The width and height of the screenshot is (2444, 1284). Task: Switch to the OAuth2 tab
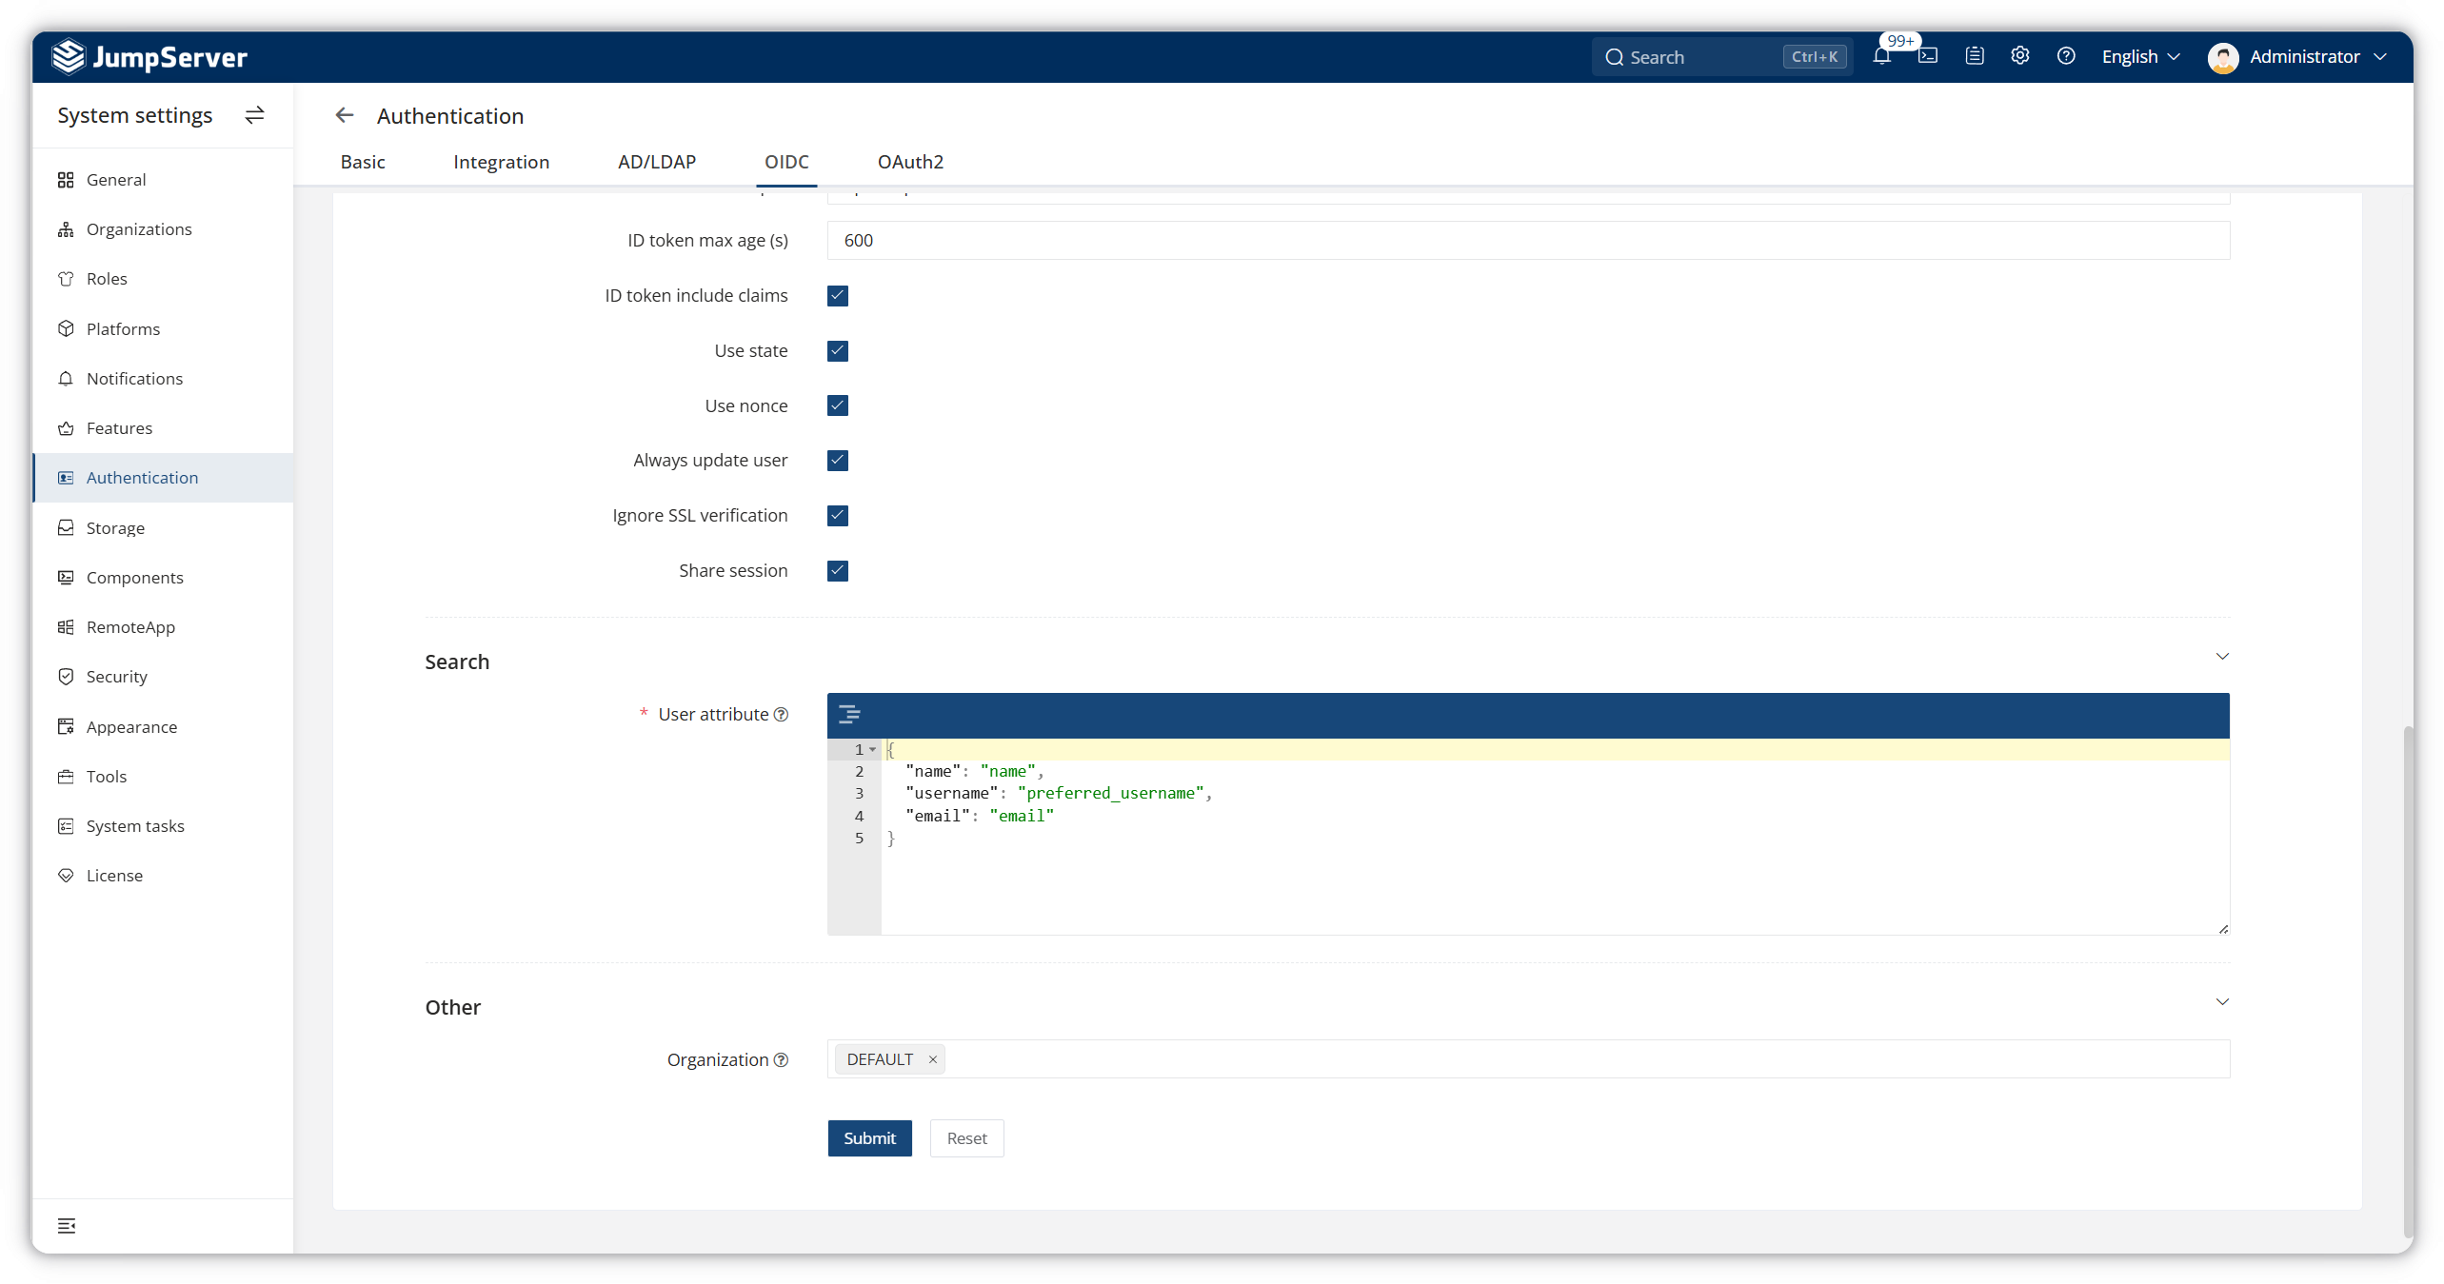pos(910,162)
